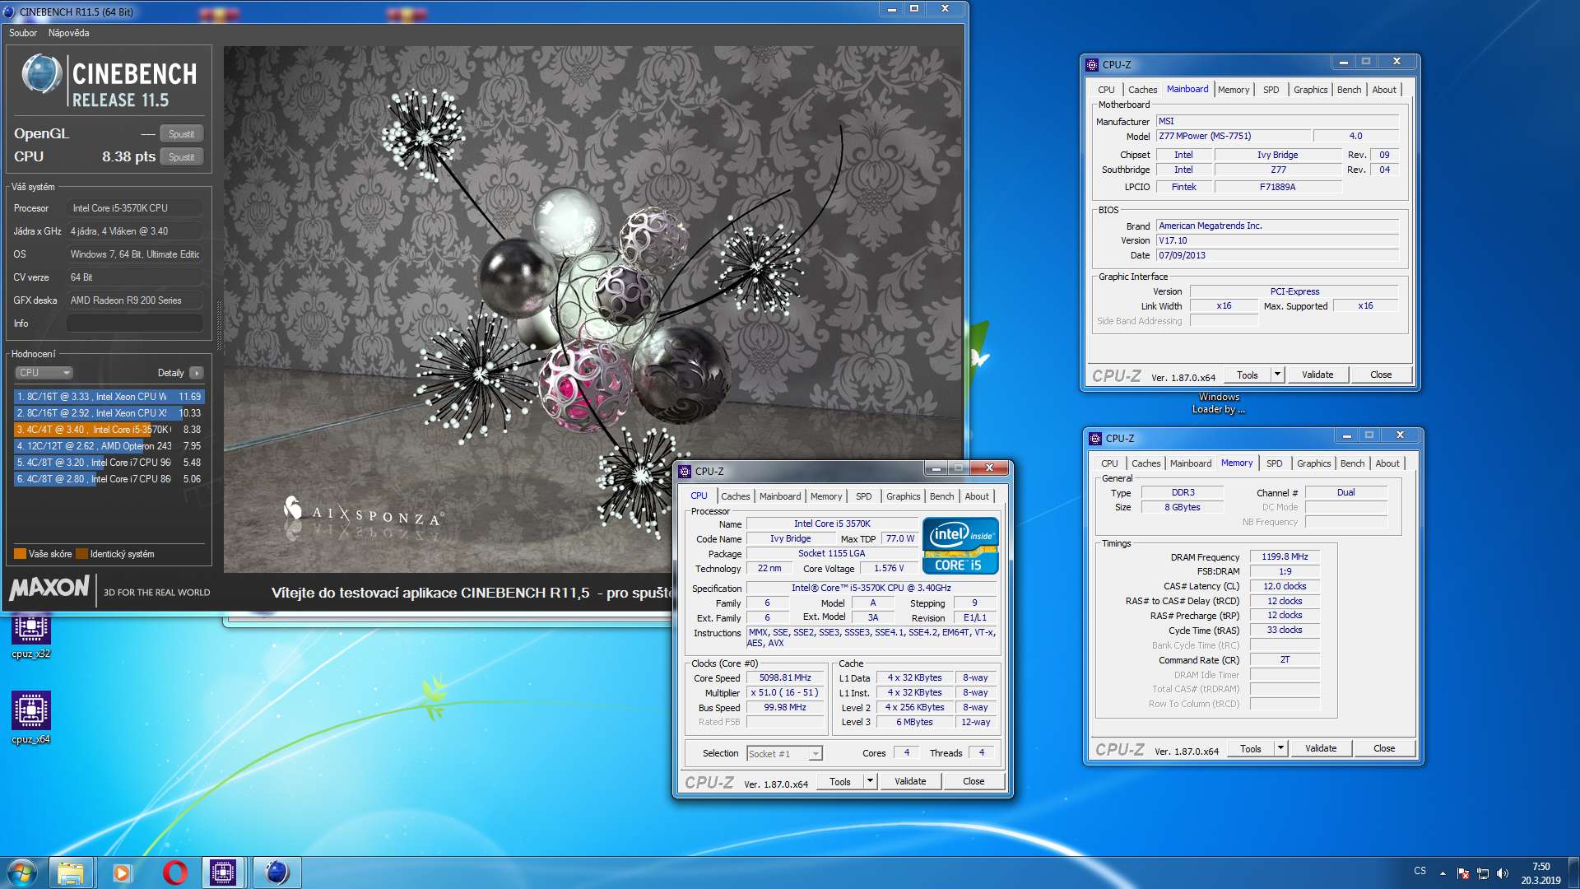
Task: Open Memory tab in processor CPU-Z window
Action: (825, 496)
